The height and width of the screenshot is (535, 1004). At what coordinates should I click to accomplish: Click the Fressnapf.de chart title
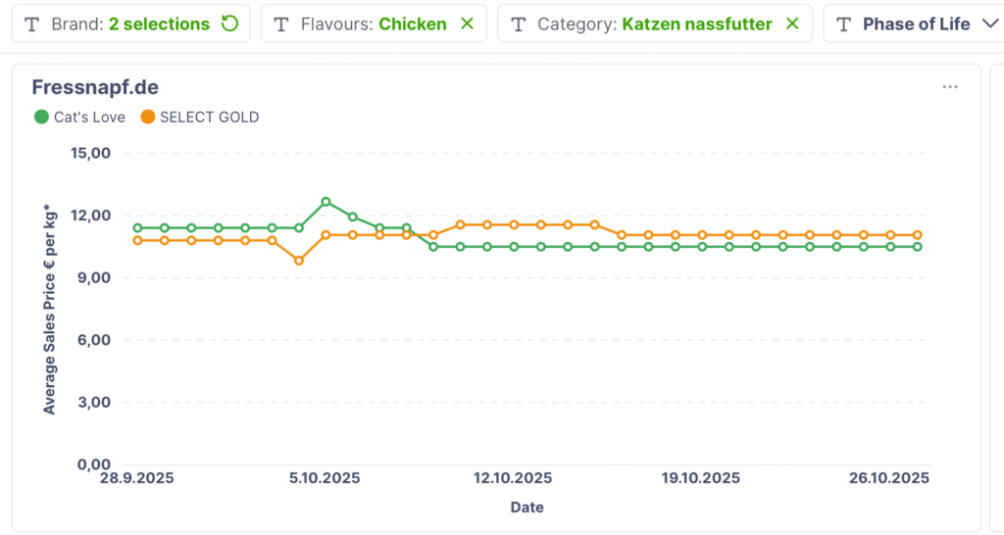tap(95, 87)
